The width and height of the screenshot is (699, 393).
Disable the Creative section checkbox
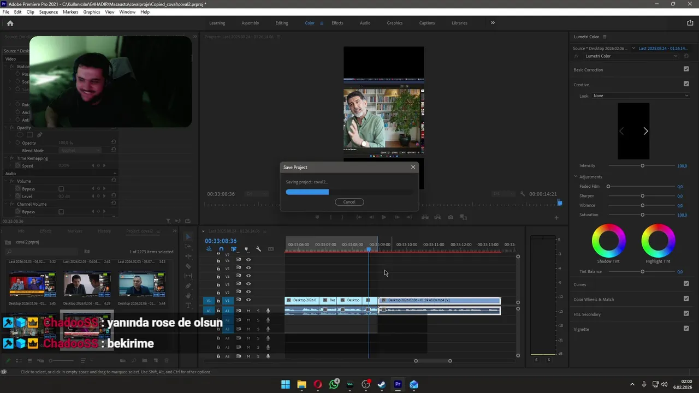click(x=686, y=84)
